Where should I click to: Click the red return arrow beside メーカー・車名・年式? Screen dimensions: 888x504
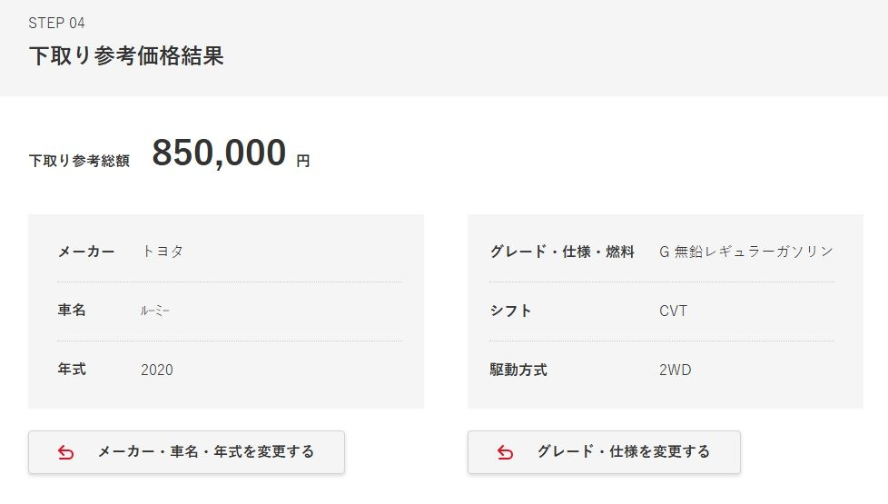(65, 452)
